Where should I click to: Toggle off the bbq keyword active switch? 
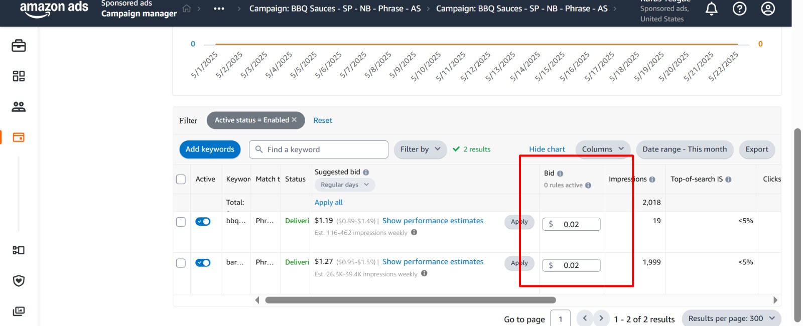click(203, 222)
